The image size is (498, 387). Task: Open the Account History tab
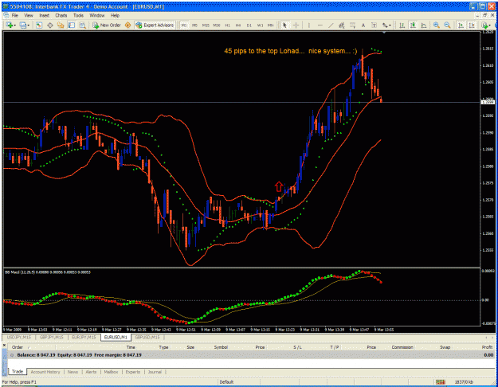pos(45,372)
